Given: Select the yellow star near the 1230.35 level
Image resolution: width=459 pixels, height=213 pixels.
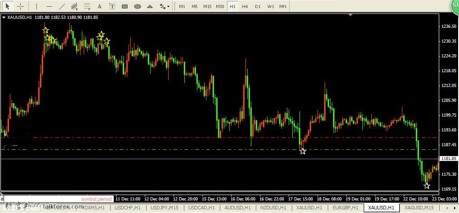Looking at the screenshot, I should pyautogui.click(x=107, y=41).
